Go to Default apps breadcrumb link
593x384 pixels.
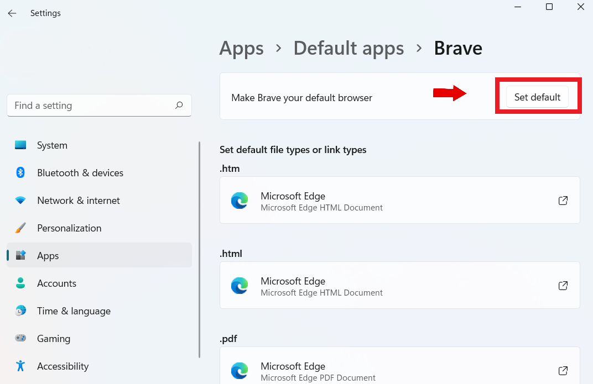click(348, 49)
